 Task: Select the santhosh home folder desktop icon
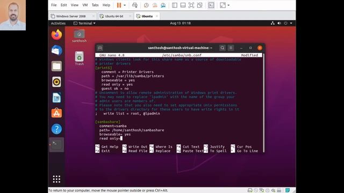[79, 36]
